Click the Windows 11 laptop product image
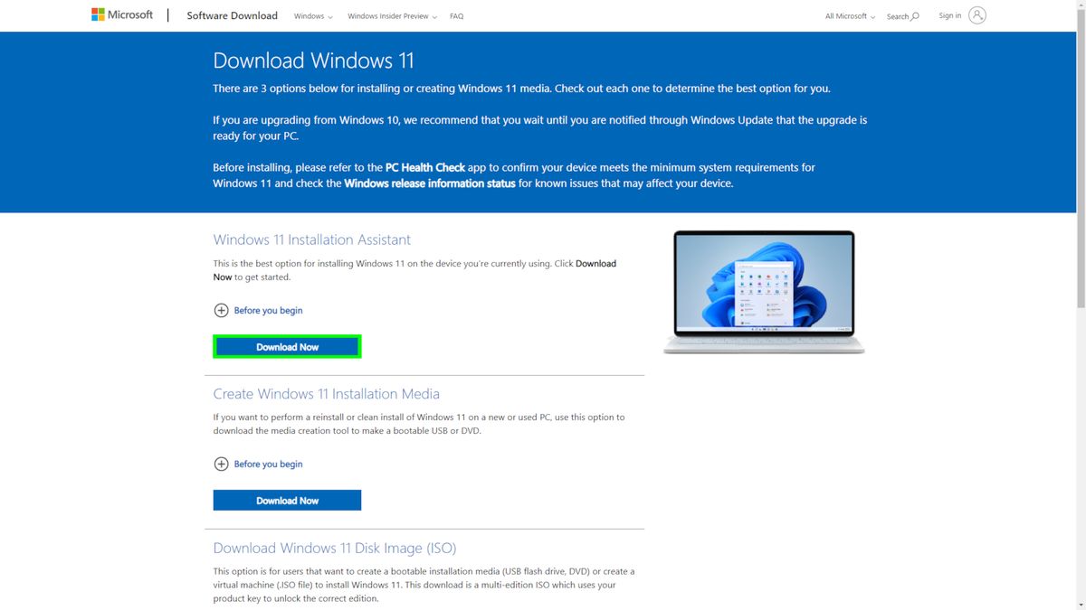The image size is (1086, 610). pyautogui.click(x=763, y=291)
